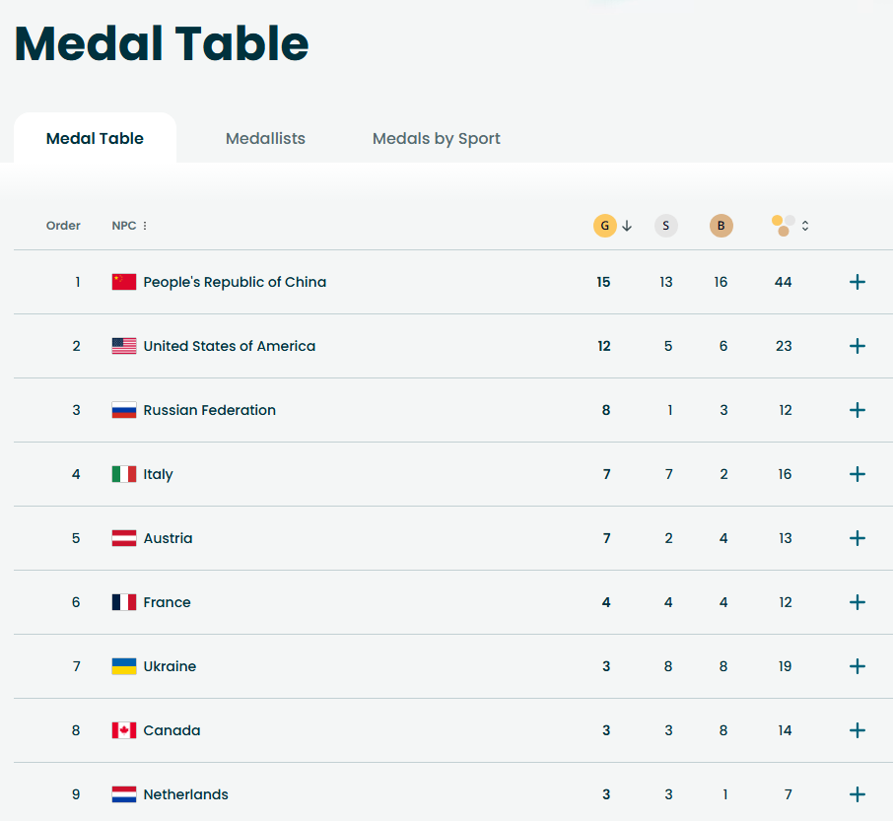Viewport: 893px width, 821px height.
Task: Click the China flag icon
Action: click(x=124, y=282)
